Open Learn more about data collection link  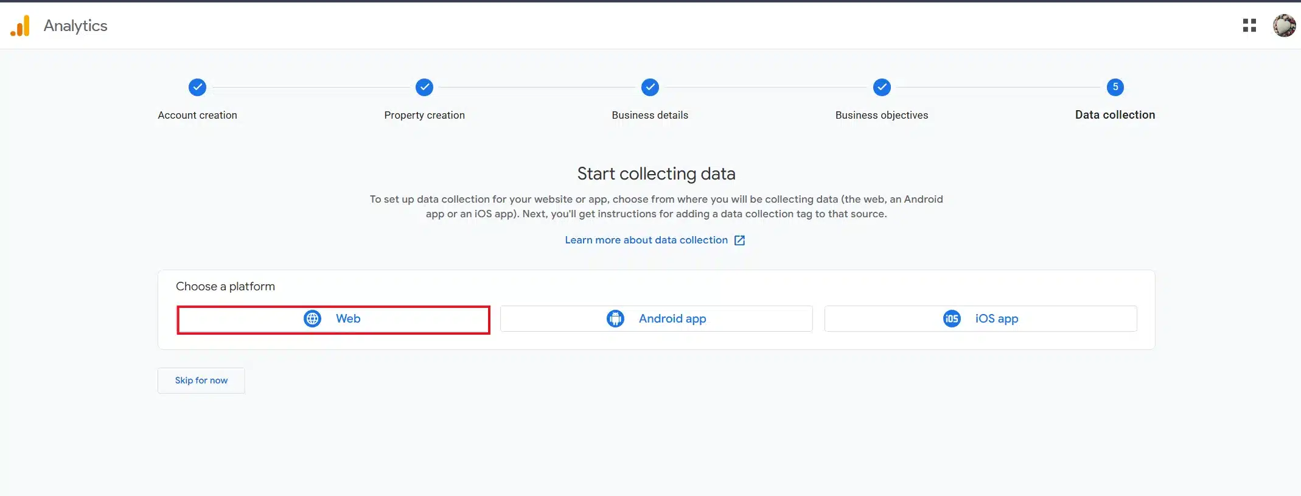click(x=646, y=240)
